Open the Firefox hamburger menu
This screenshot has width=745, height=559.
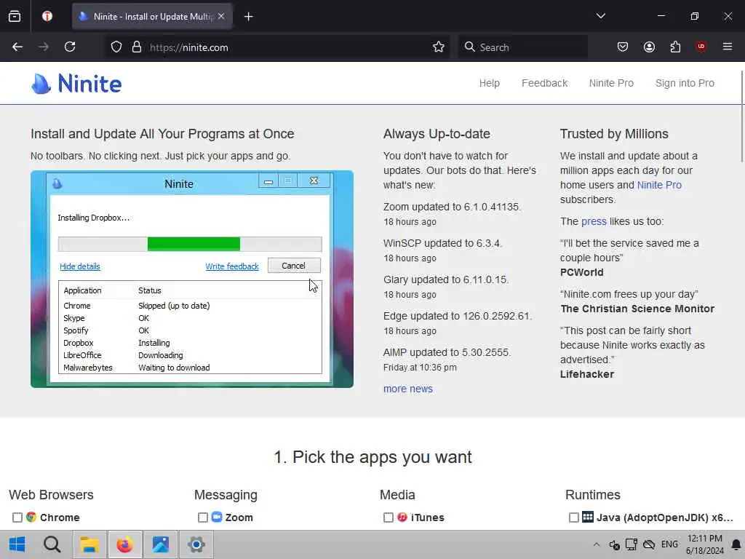point(728,47)
